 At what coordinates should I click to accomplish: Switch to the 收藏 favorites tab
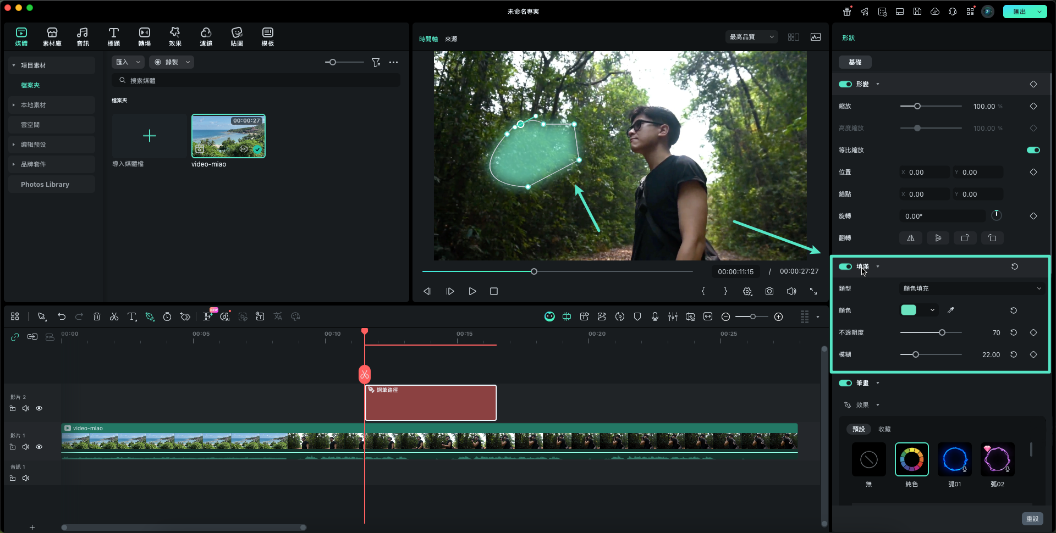pyautogui.click(x=884, y=429)
